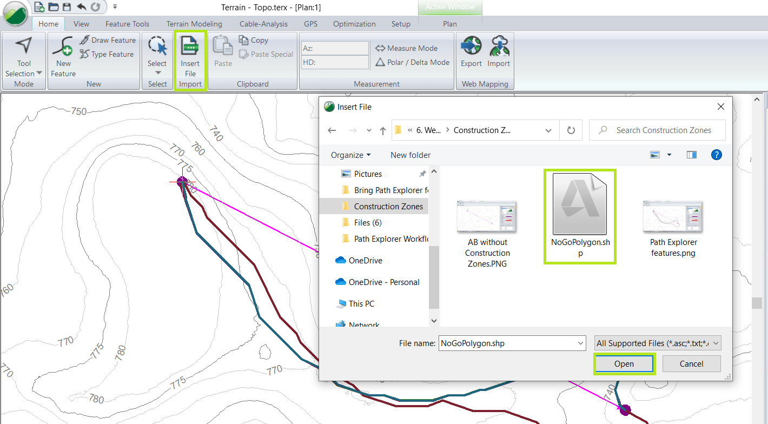Select the Type Feature tool
Image resolution: width=768 pixels, height=424 pixels.
pos(107,54)
